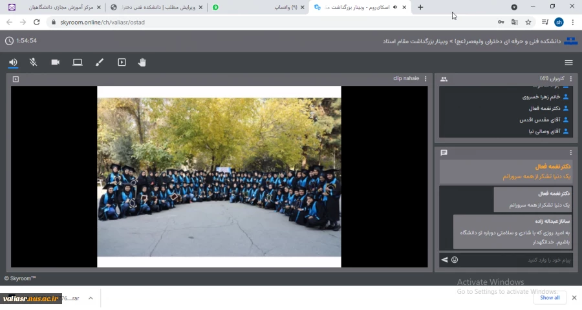Screen dimensions: 582x310
Task: Bookmark this page with star icon
Action: [528, 22]
